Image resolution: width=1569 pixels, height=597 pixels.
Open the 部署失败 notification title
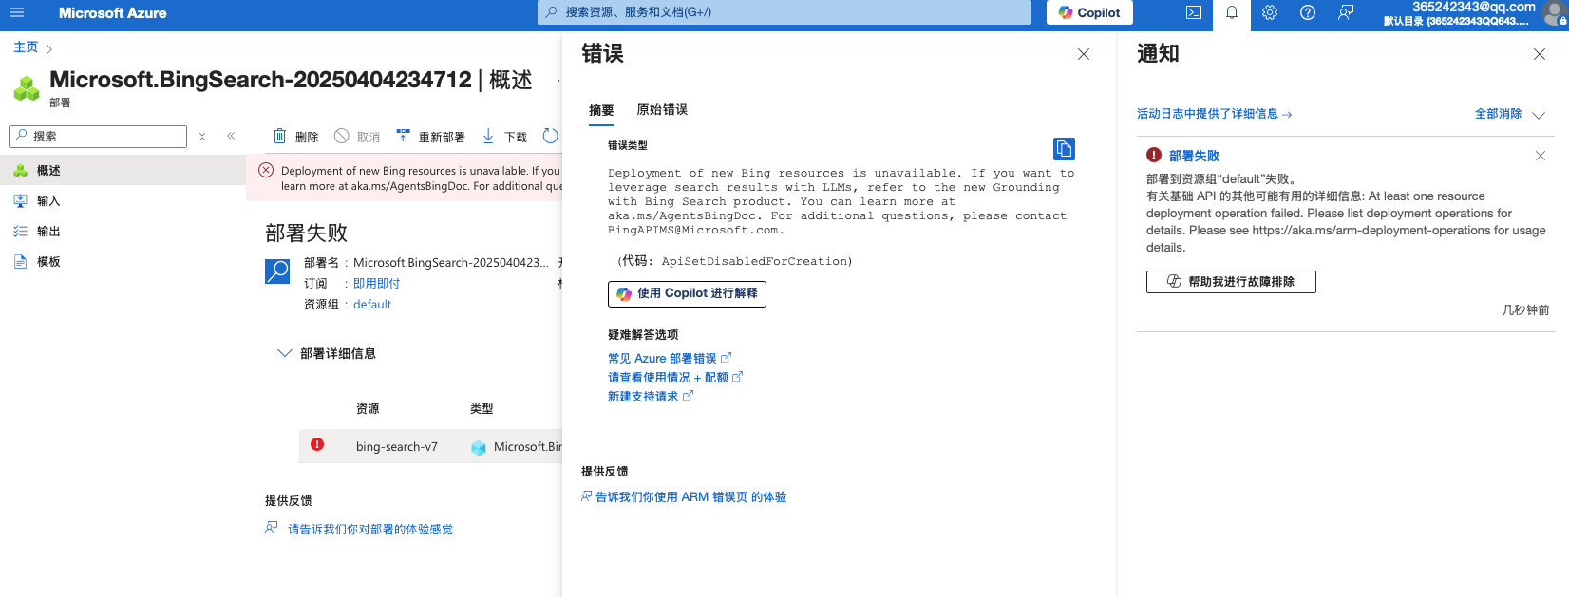[1194, 156]
